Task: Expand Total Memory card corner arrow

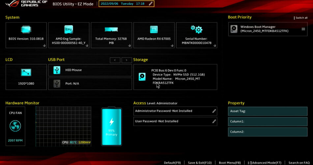Action: pos(129,46)
